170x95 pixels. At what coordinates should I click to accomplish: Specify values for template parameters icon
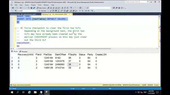92,11
